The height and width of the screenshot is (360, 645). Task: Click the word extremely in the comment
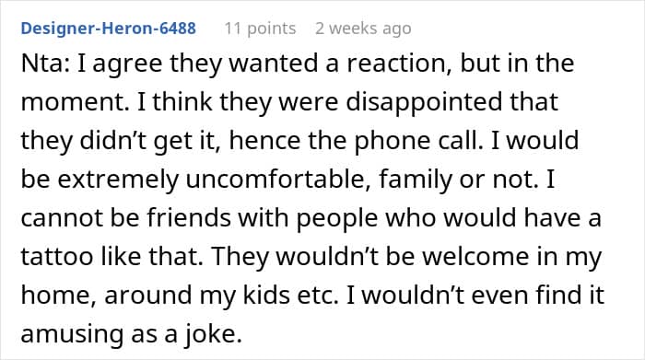click(119, 180)
